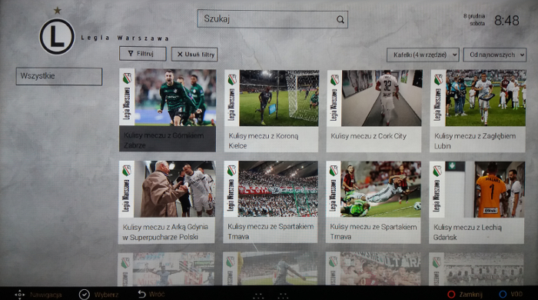Click title text Kulisy meczu z Koroną Kielce

[263, 141]
